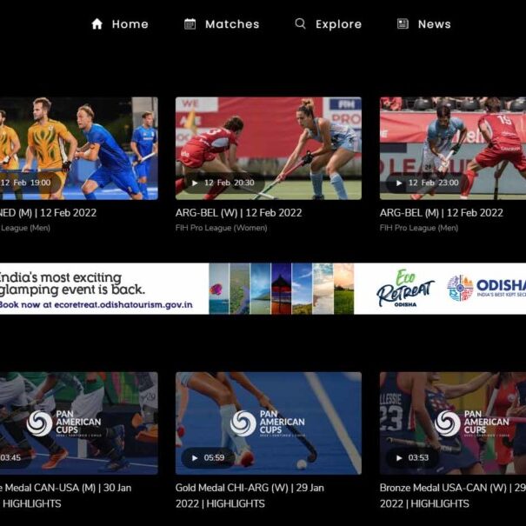Click the FIH Pro League (Women) label
This screenshot has width=526, height=526.
pos(222,228)
